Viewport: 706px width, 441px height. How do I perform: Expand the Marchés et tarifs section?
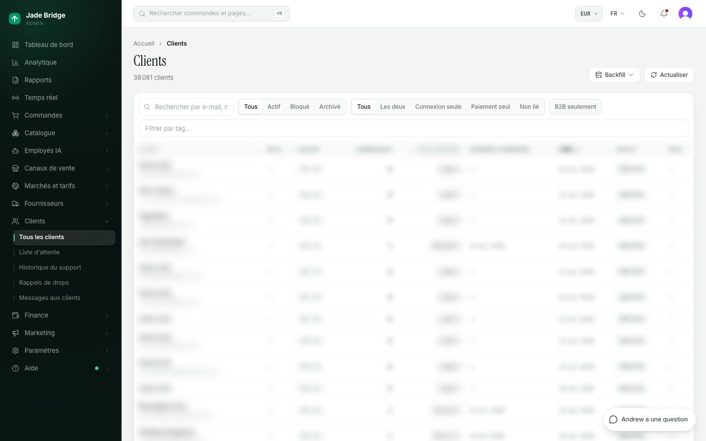(61, 186)
